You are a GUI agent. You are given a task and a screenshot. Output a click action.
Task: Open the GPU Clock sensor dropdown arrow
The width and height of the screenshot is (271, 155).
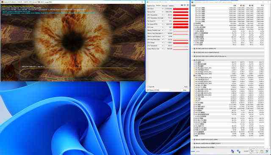[x=163, y=8]
